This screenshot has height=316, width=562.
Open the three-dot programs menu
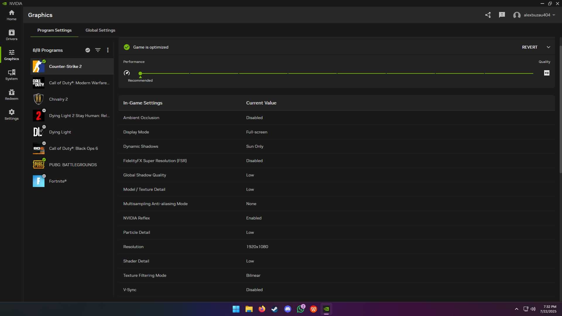coord(108,50)
